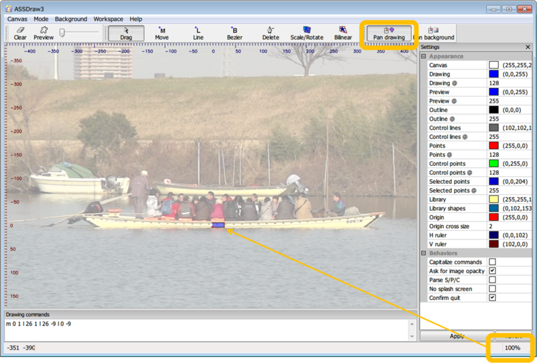Click the ASSDraw3 title bar icon
The image size is (537, 363).
[9, 9]
